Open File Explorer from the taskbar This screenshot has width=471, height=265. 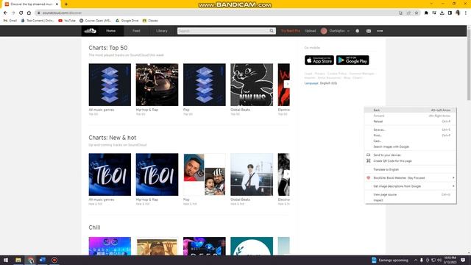tap(18, 260)
